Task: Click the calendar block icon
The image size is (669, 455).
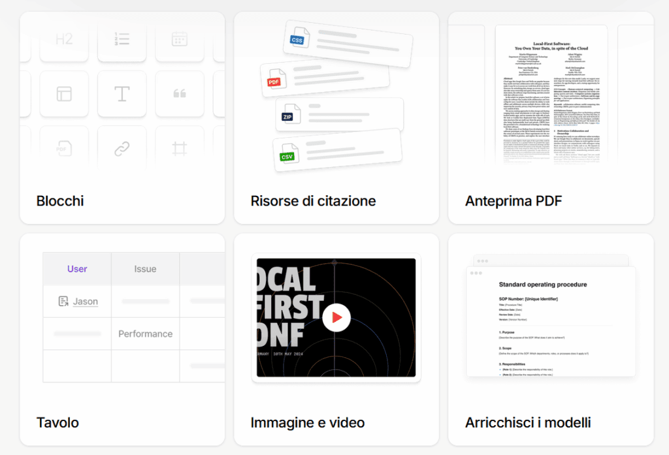Action: [179, 39]
